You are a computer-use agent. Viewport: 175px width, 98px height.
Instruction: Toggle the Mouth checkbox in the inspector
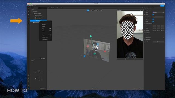click(x=153, y=21)
